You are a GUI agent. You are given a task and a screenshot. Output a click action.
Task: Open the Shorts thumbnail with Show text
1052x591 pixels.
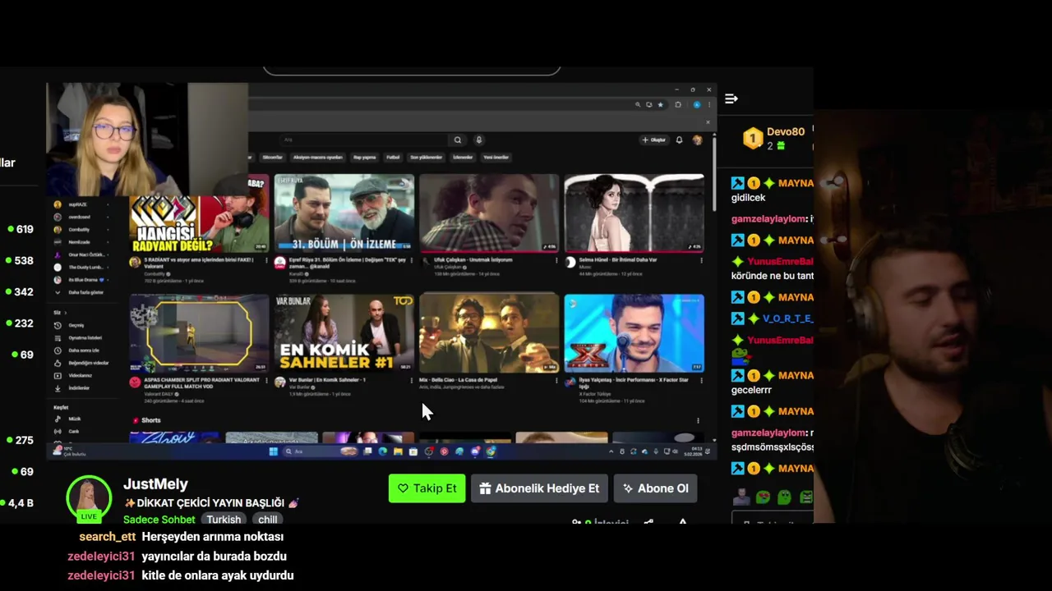point(174,438)
